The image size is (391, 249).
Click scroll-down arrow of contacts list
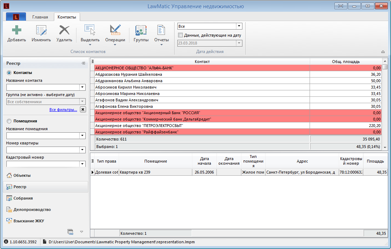(385, 148)
